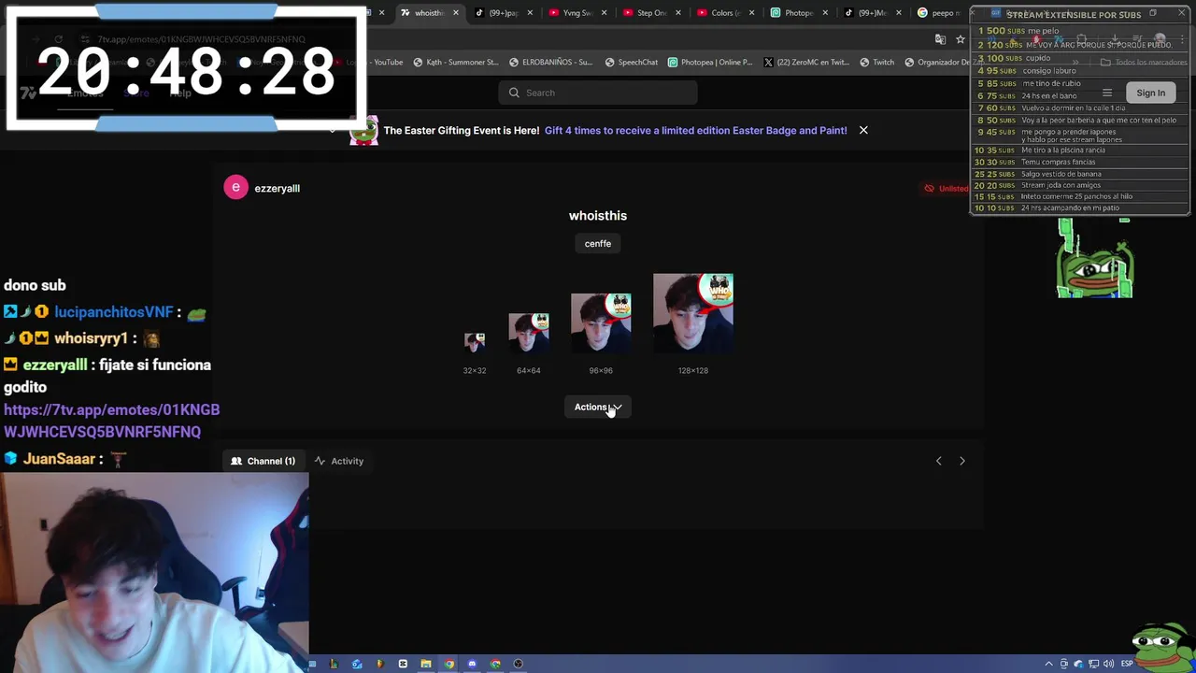Select the 128×128 emote preview
The image size is (1196, 673).
point(693,313)
